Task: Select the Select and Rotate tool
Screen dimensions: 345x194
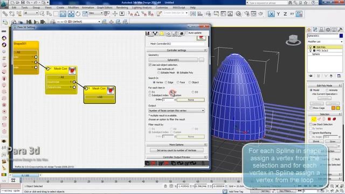Action: pos(78,14)
